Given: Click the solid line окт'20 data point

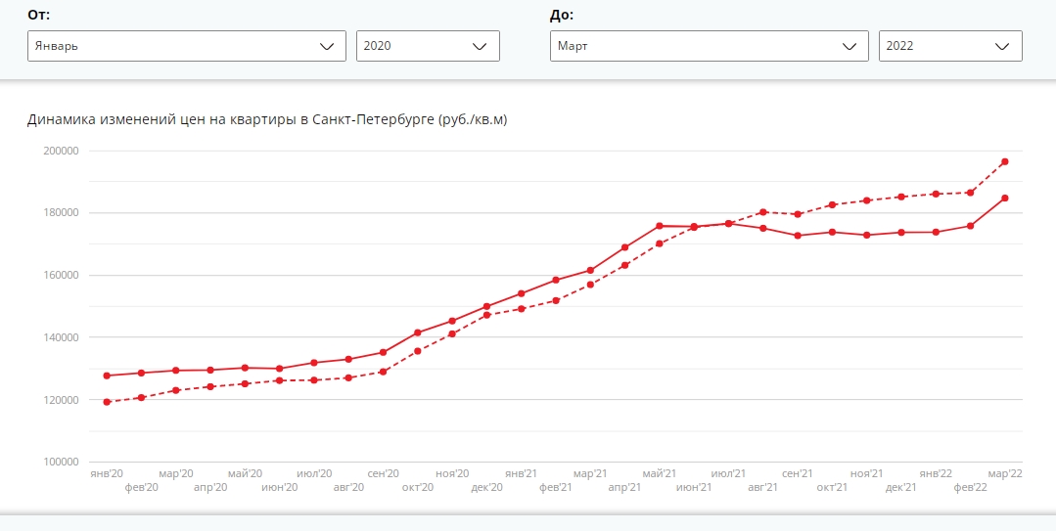Looking at the screenshot, I should coord(418,332).
